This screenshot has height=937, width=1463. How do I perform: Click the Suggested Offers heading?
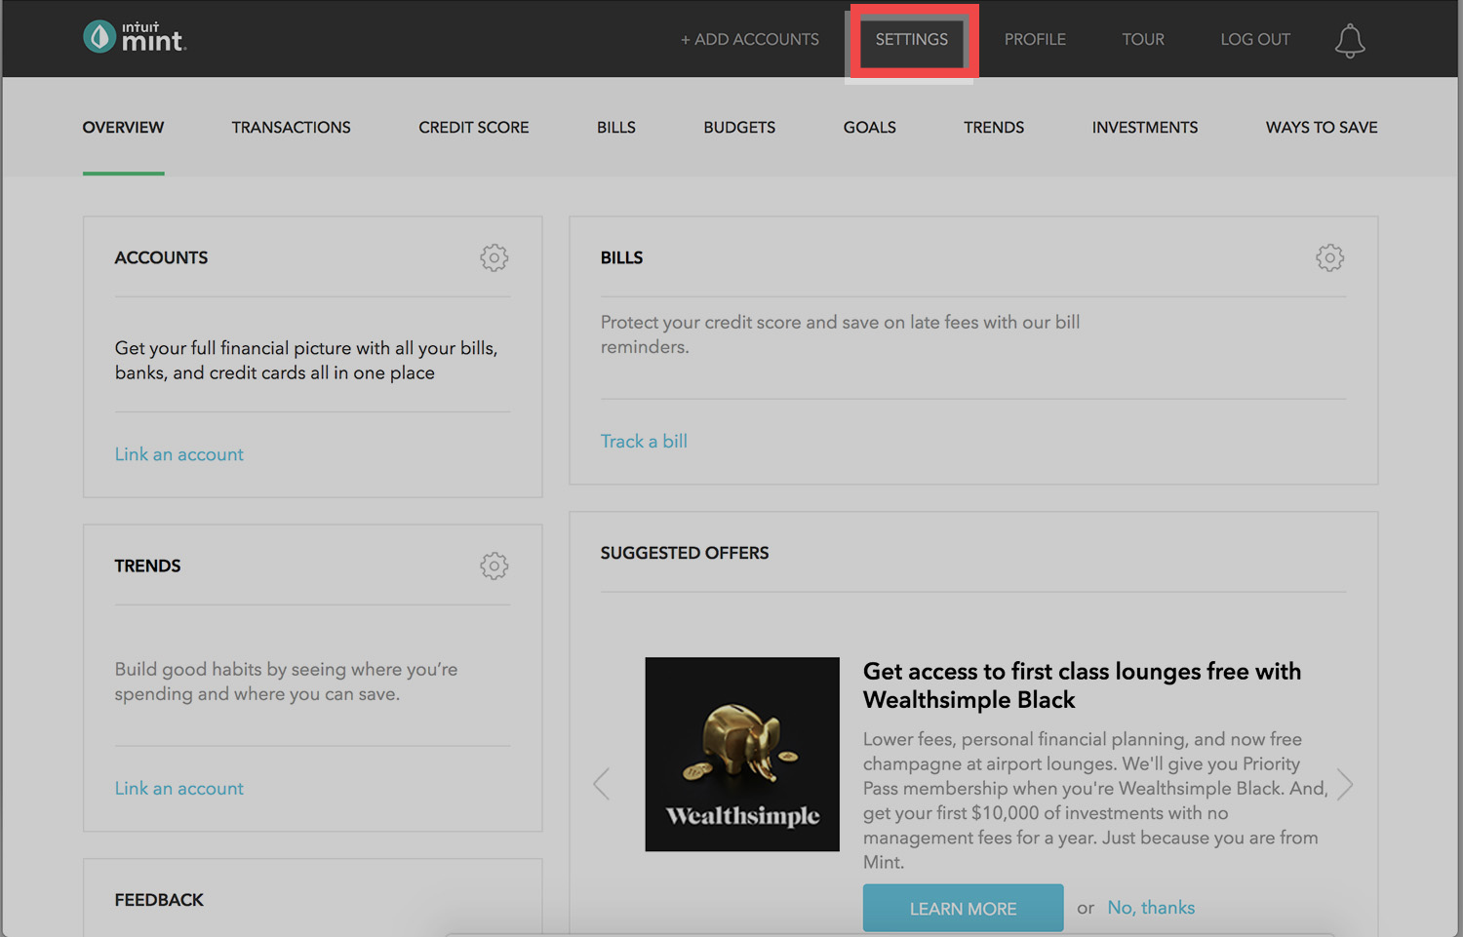(x=685, y=553)
